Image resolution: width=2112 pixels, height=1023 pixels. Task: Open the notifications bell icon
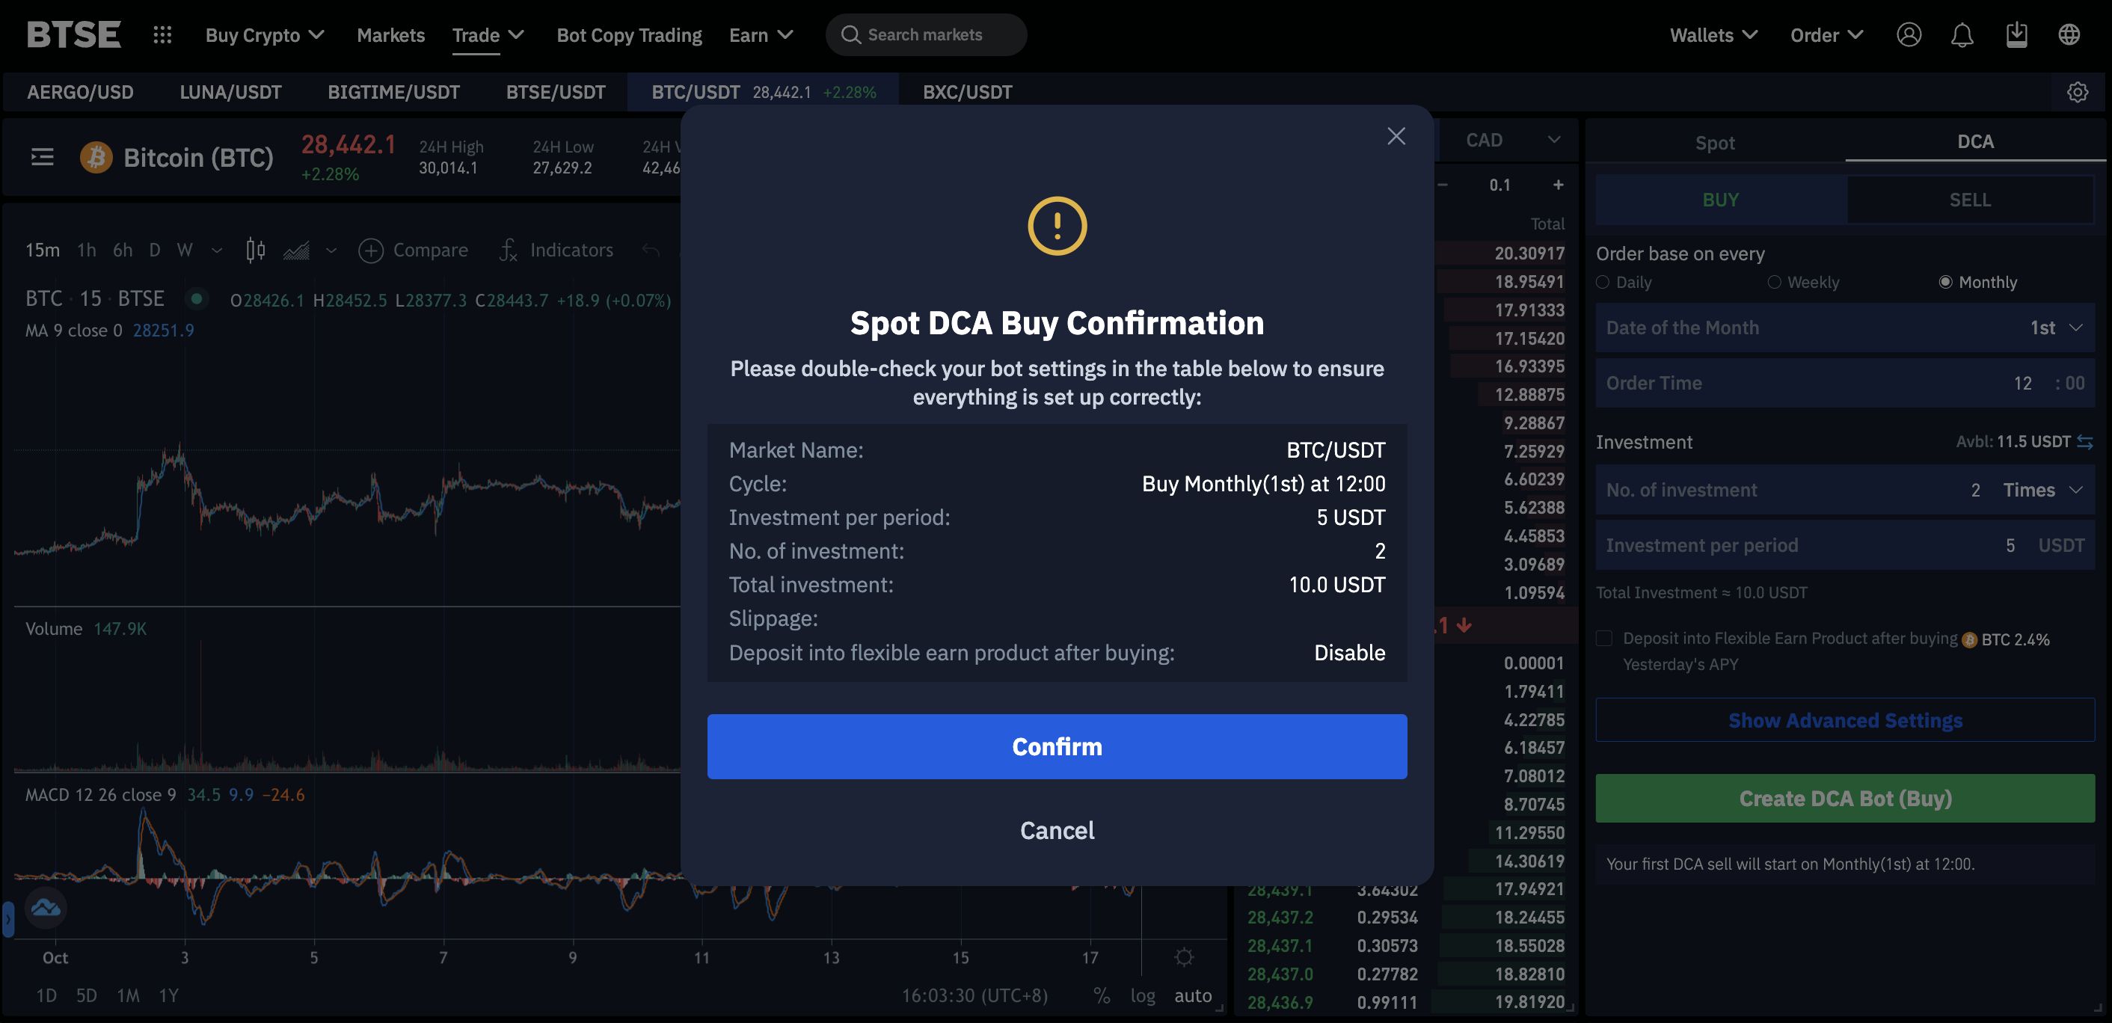[1962, 34]
